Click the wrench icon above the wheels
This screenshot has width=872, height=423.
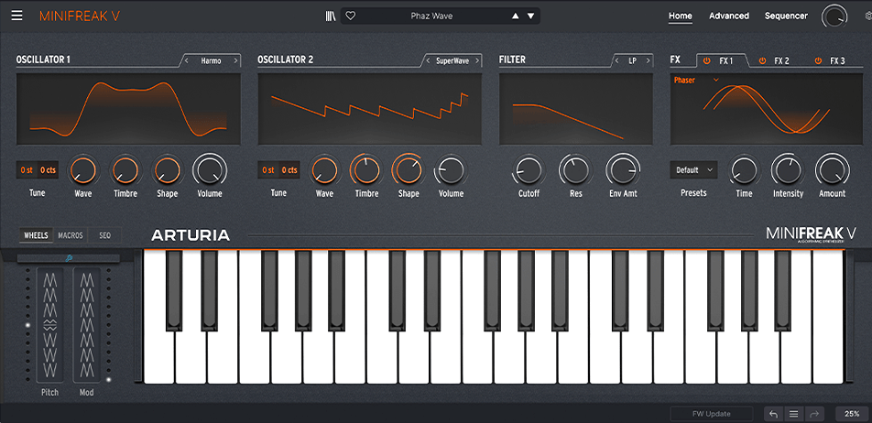point(69,258)
